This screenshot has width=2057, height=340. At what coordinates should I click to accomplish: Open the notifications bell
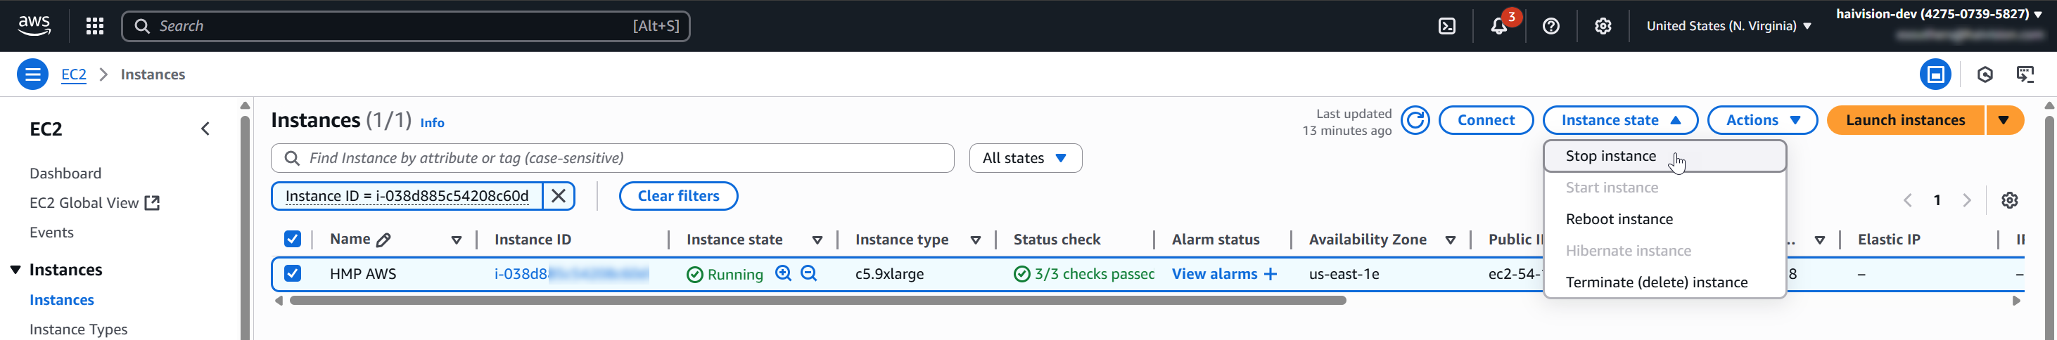tap(1499, 26)
